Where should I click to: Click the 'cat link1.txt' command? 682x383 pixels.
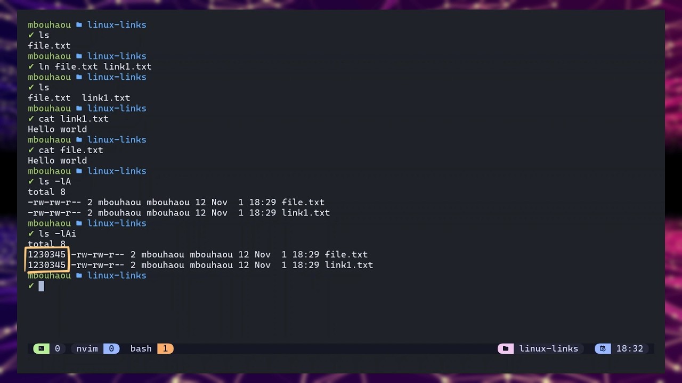coord(74,119)
